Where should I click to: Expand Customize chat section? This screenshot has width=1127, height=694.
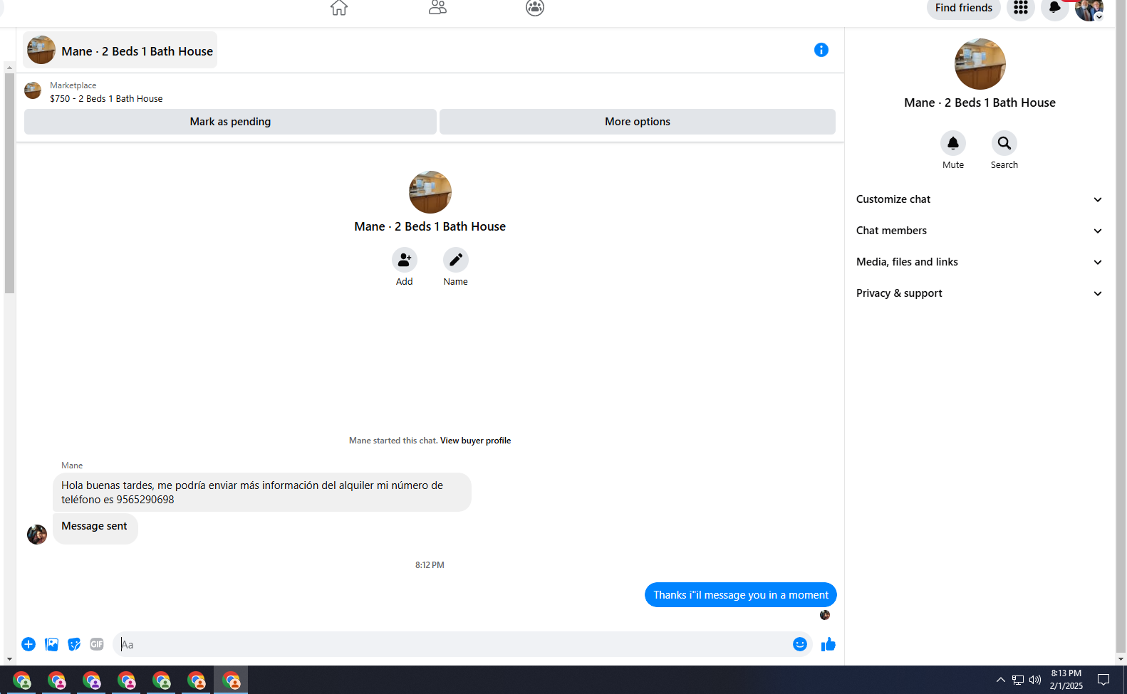tap(980, 199)
